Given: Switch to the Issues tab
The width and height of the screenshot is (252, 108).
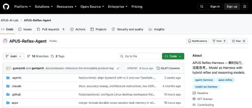Looking at the screenshot, I should (x=25, y=29).
